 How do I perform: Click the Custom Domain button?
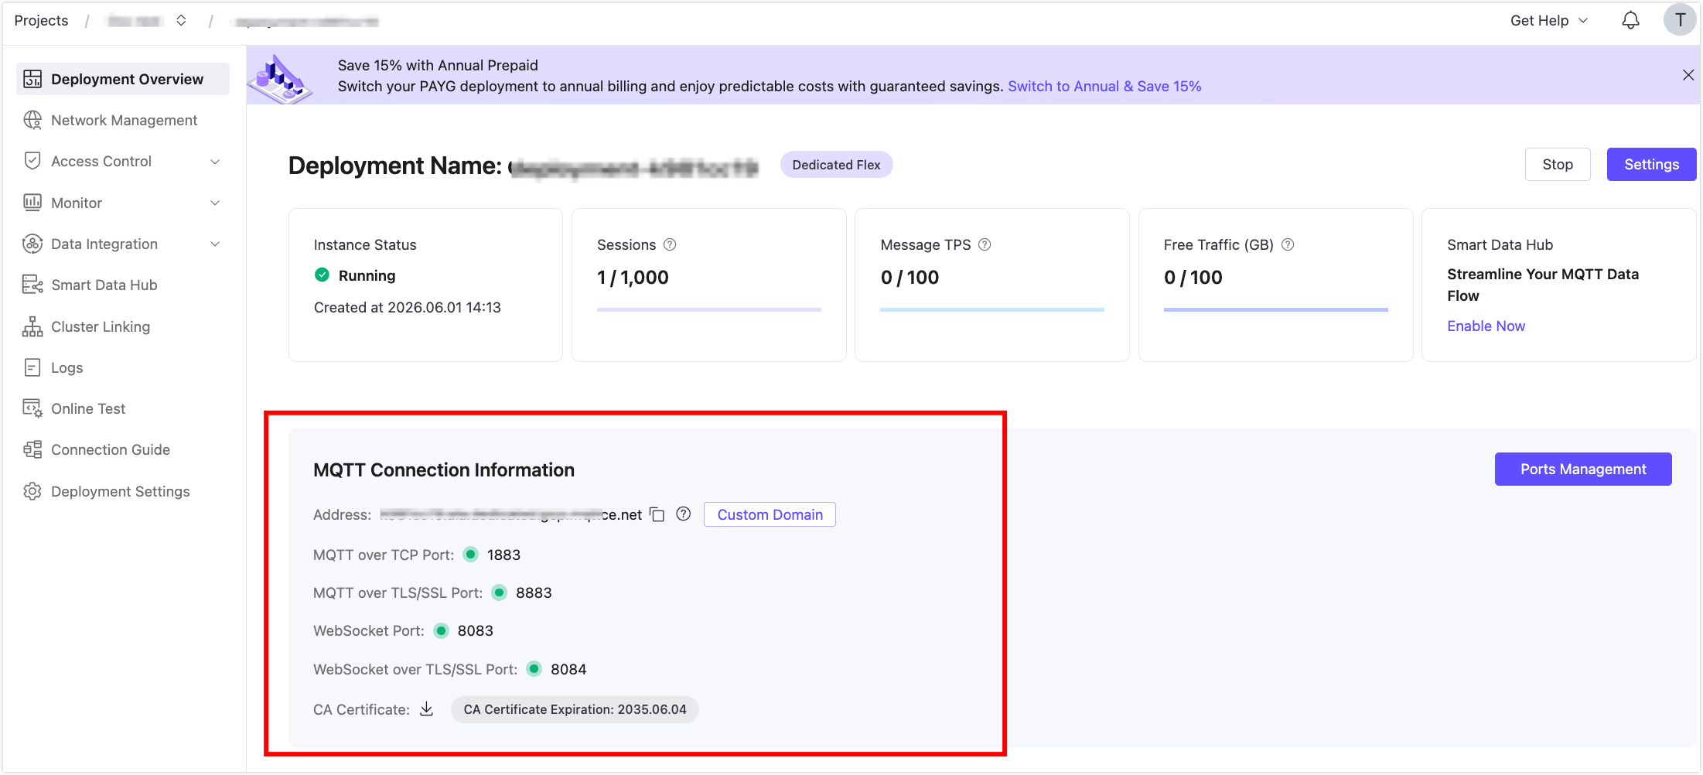[770, 514]
